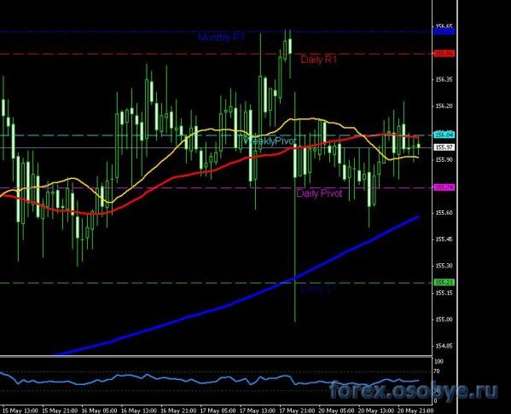The width and height of the screenshot is (511, 414).
Task: Select the magenta Daily Pivot price tag
Action: [444, 187]
